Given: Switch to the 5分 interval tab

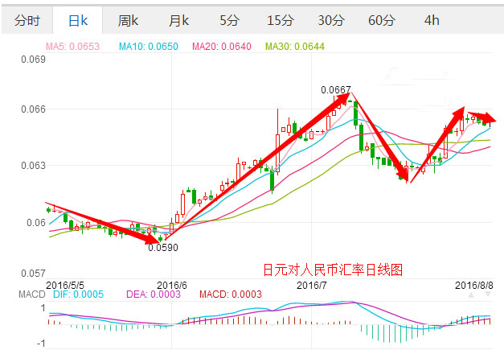Looking at the screenshot, I should [230, 21].
